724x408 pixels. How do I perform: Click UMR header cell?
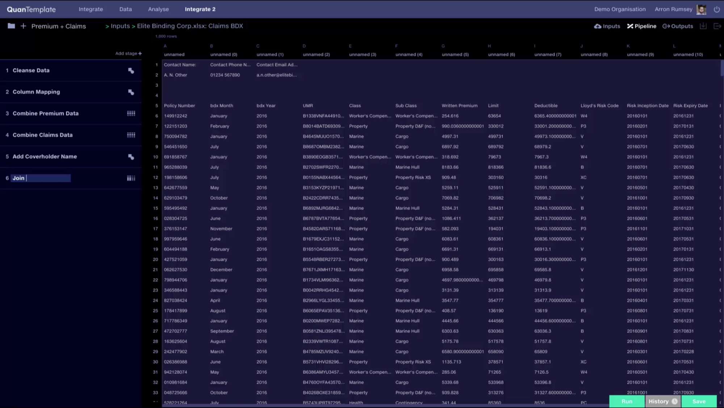308,106
